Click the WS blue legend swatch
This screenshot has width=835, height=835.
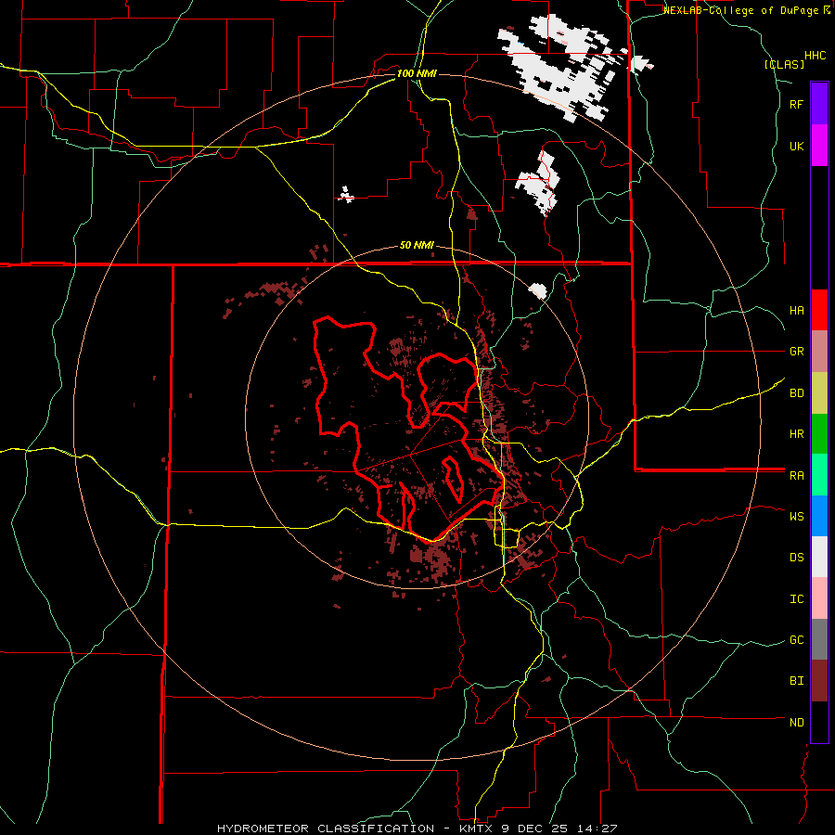tap(819, 516)
